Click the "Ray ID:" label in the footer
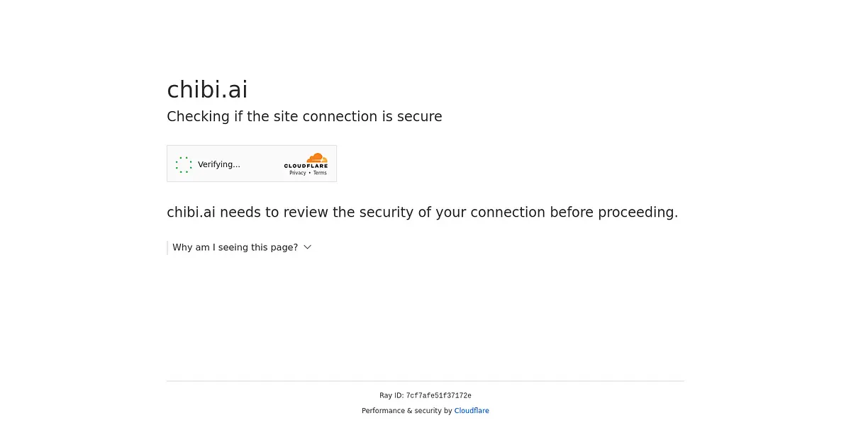Screen dimensions: 851x425 391,396
